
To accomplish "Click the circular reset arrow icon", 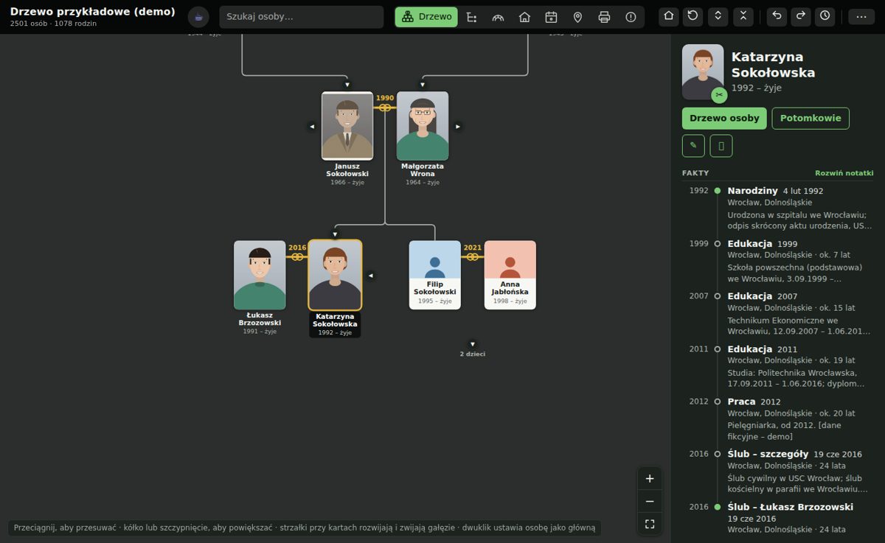I will click(x=692, y=16).
